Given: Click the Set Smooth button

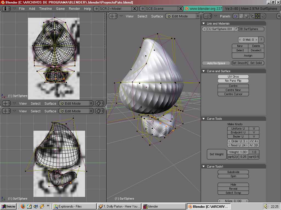Looking at the screenshot, I should pos(240,63).
